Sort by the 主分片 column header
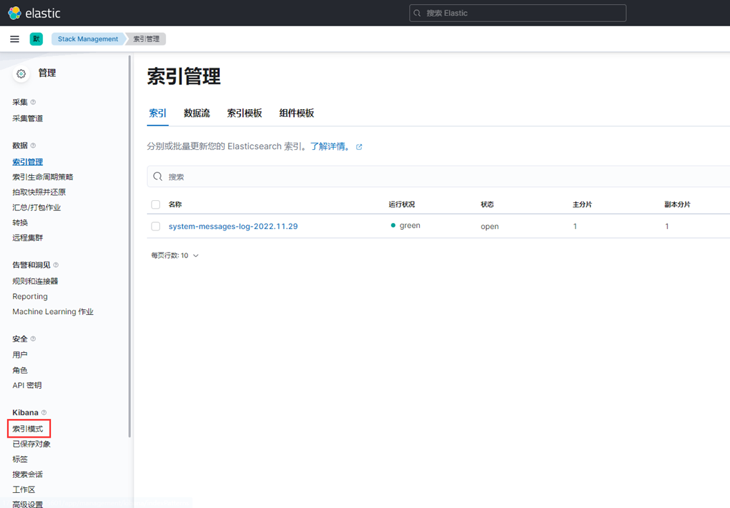730x508 pixels. [x=582, y=204]
